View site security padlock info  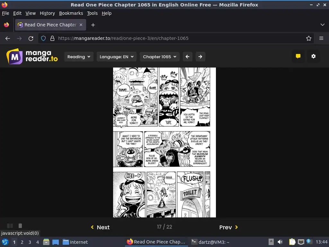tap(52, 39)
